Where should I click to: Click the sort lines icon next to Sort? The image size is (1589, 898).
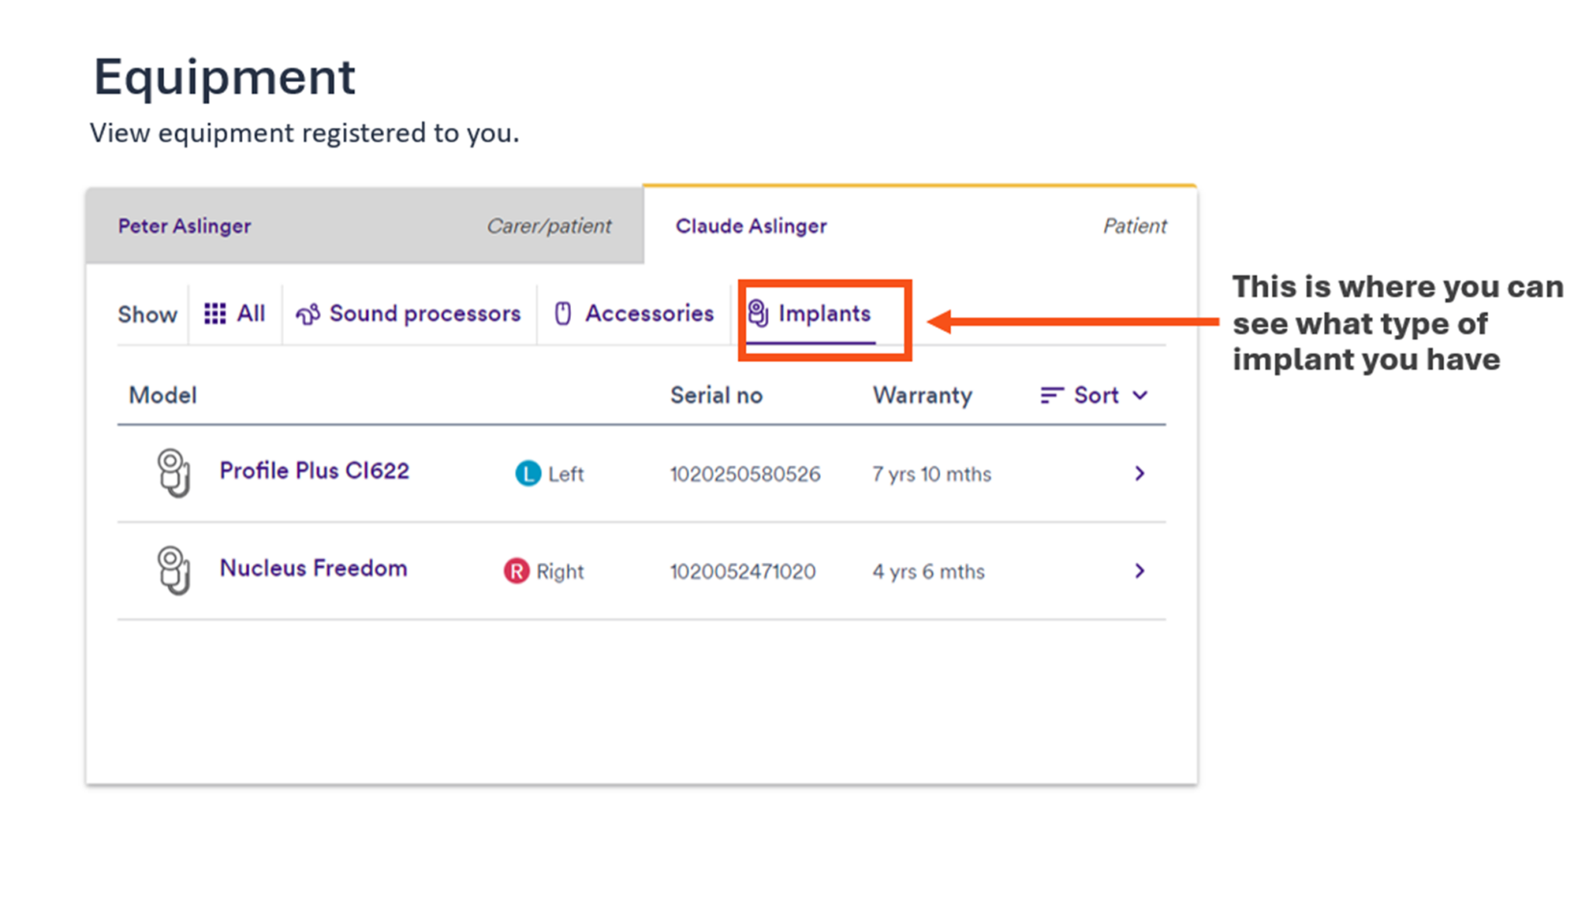(1051, 395)
